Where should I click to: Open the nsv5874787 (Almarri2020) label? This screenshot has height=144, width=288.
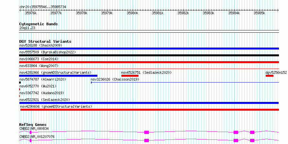(43, 79)
